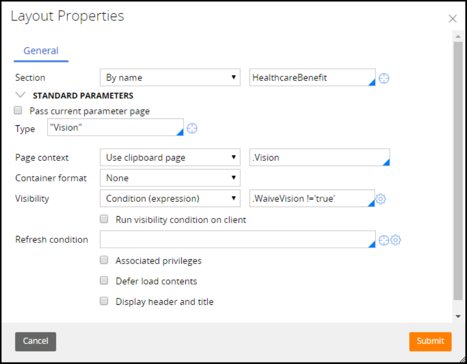Click the vertical scrollbar thumb
This screenshot has width=467, height=364.
[x=457, y=170]
